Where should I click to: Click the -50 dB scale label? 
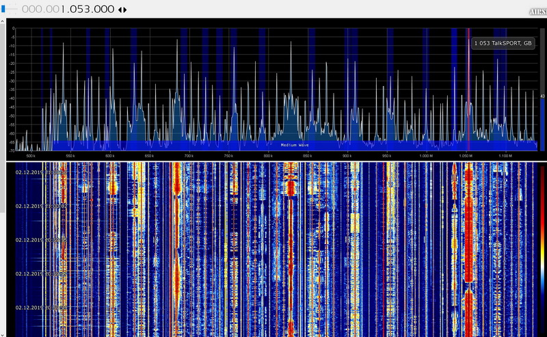[x=12, y=116]
